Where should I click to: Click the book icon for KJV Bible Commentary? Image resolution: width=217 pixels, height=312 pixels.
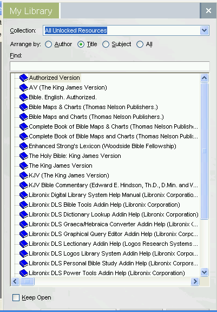[x=24, y=185]
